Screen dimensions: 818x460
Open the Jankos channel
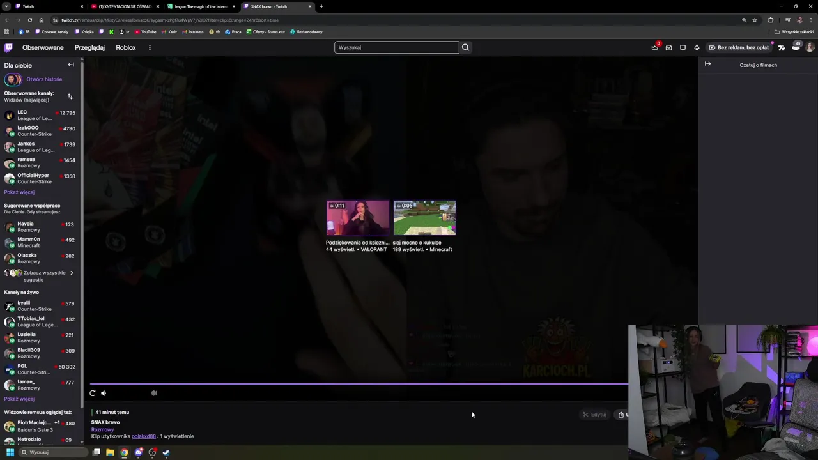pyautogui.click(x=40, y=147)
